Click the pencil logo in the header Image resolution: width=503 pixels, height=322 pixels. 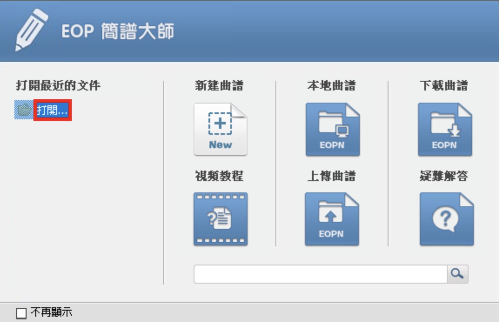[31, 30]
